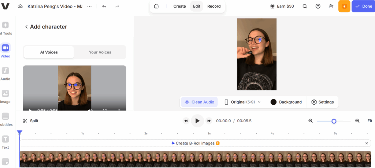Click the Done button
Screen dimensions: 375x168
tap(364, 6)
